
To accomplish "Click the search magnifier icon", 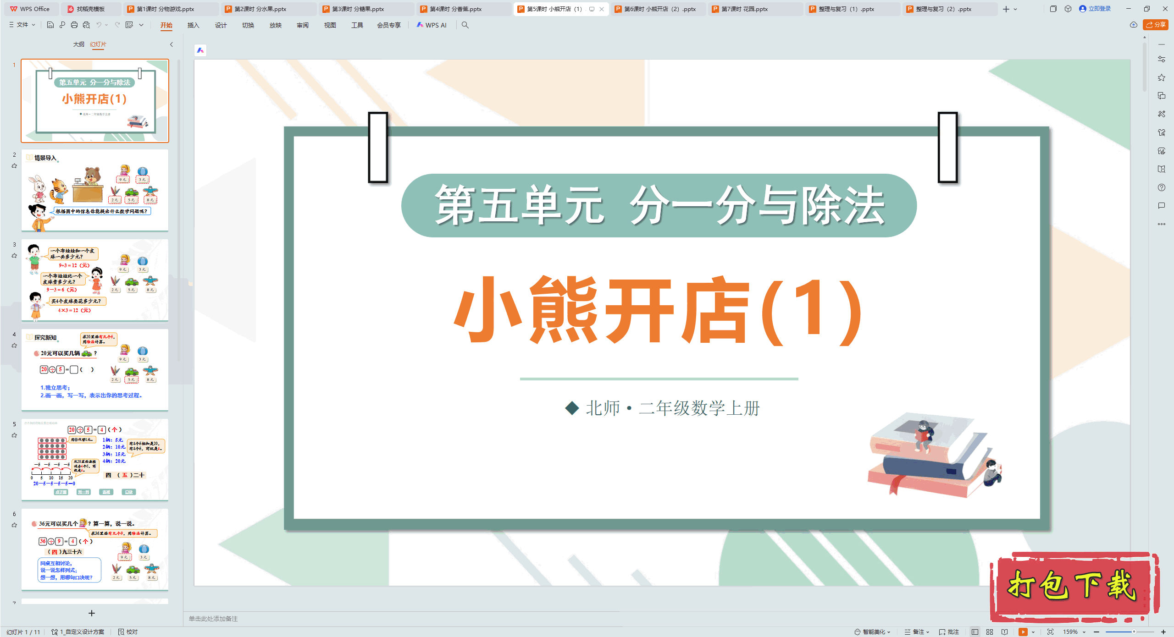I will [465, 25].
